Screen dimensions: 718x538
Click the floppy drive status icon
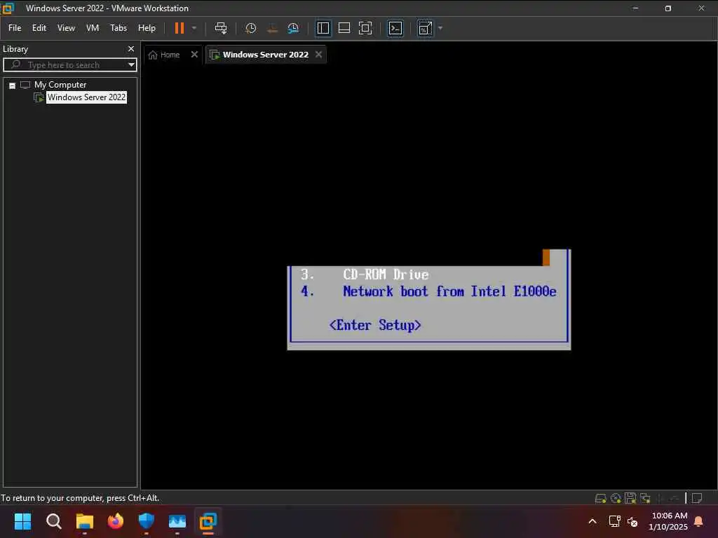tap(630, 498)
